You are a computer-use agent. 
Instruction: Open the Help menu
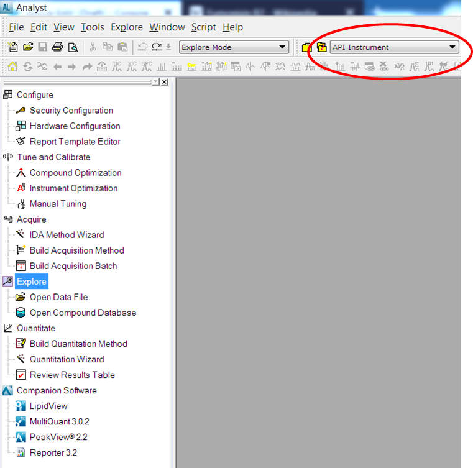click(233, 27)
